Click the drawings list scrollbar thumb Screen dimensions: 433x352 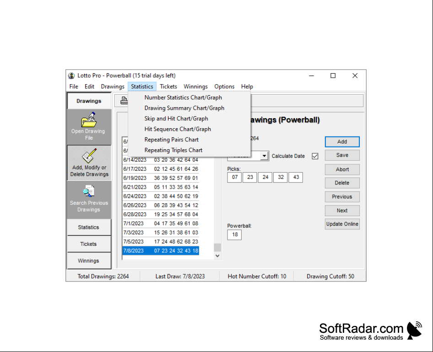pos(217,247)
